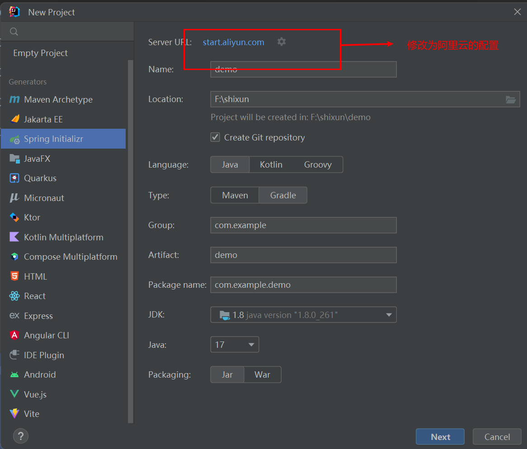Click the Android robot icon

pyautogui.click(x=14, y=374)
